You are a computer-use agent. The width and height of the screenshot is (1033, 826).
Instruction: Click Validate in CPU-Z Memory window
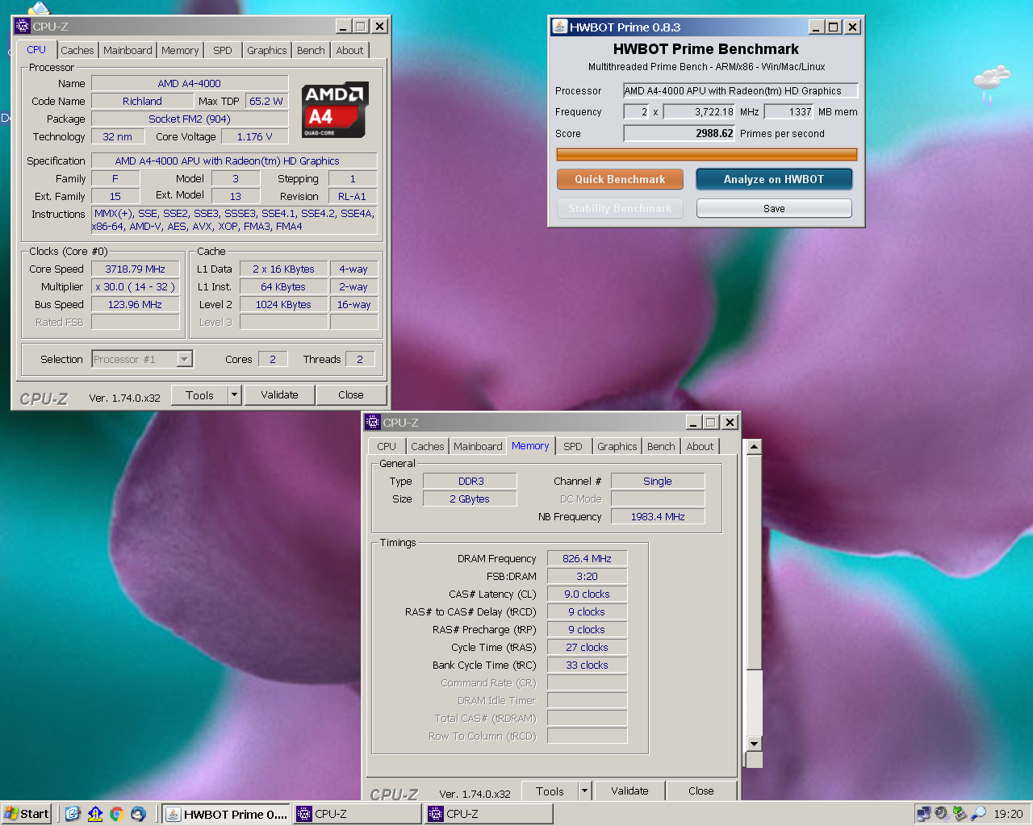point(629,791)
